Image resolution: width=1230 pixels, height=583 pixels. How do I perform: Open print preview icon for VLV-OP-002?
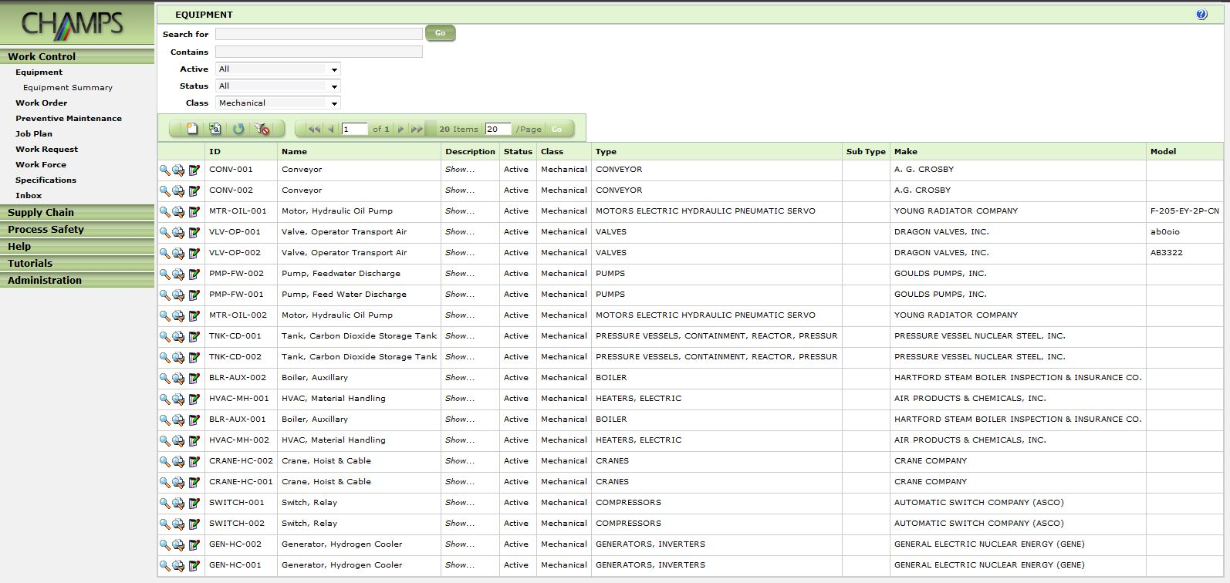tap(178, 253)
